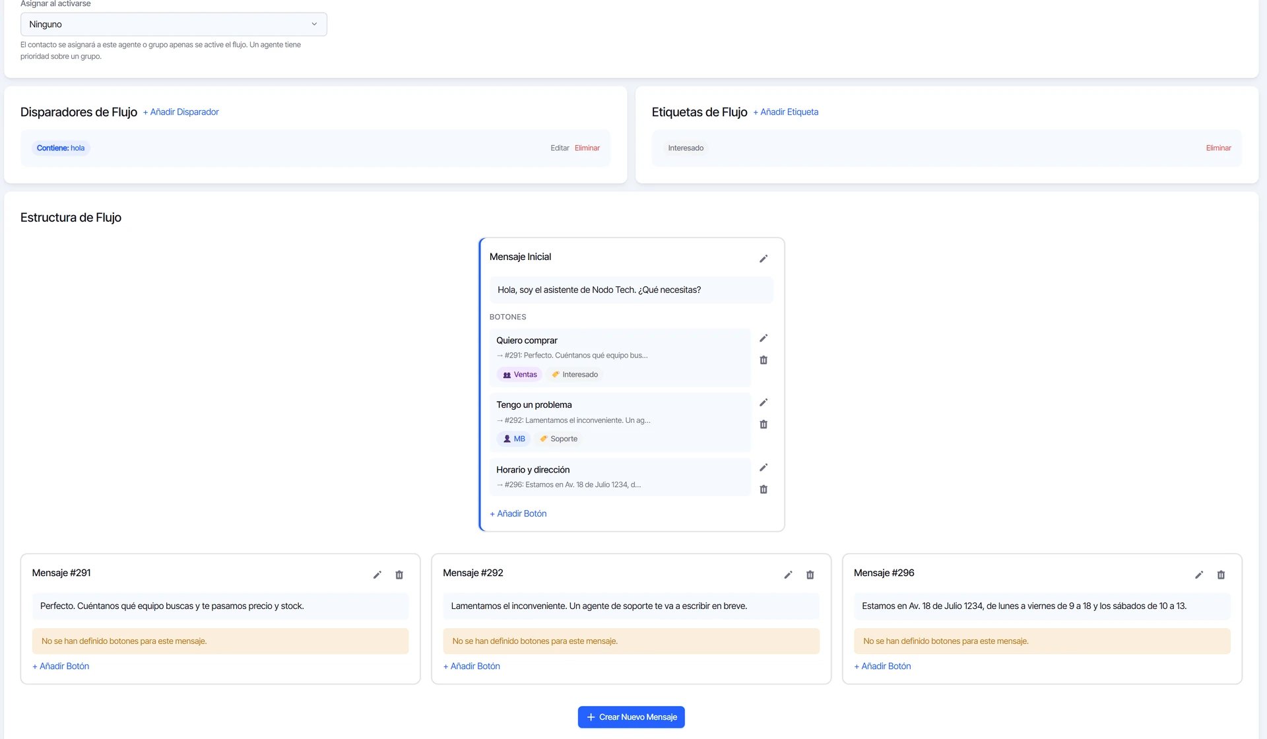Edit Mensaje #291 via pencil icon
Screen dimensions: 1267x739
[x=377, y=575]
